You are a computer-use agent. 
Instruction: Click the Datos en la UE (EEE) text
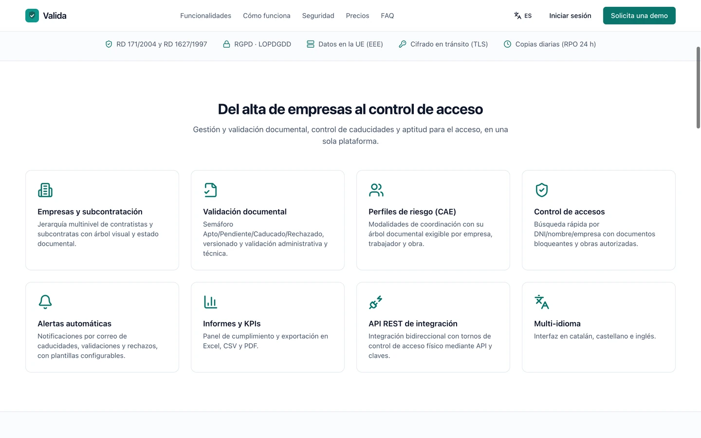tap(350, 44)
